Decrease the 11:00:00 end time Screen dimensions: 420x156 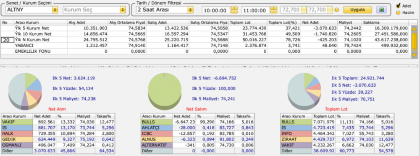pyautogui.click(x=273, y=12)
